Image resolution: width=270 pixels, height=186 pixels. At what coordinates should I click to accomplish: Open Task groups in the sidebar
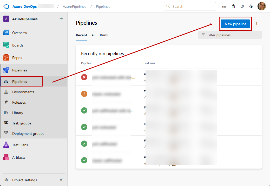pos(34,123)
